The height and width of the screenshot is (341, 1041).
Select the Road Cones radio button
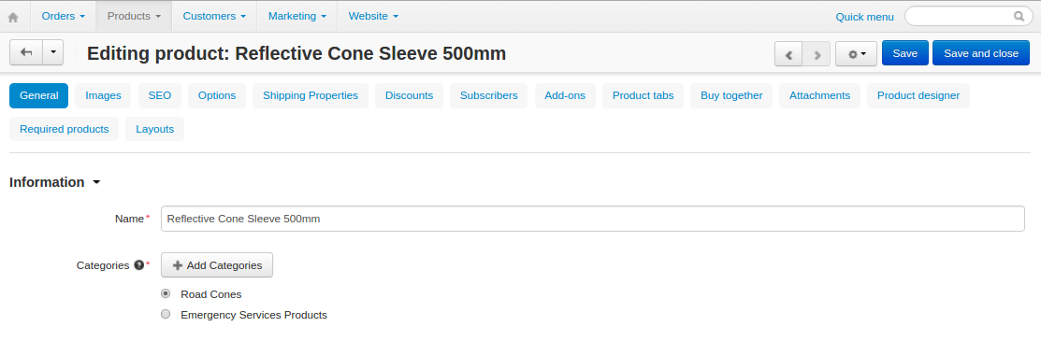[x=166, y=293]
